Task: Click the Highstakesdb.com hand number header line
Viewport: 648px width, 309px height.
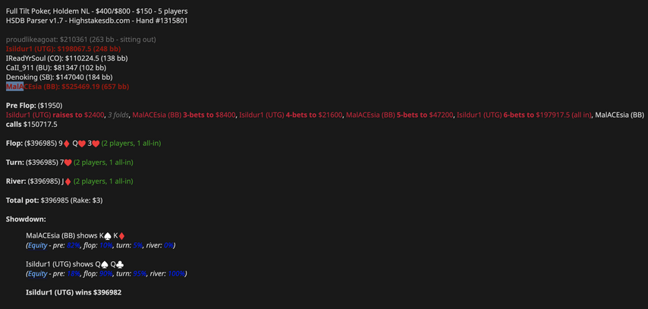Action: click(x=97, y=20)
